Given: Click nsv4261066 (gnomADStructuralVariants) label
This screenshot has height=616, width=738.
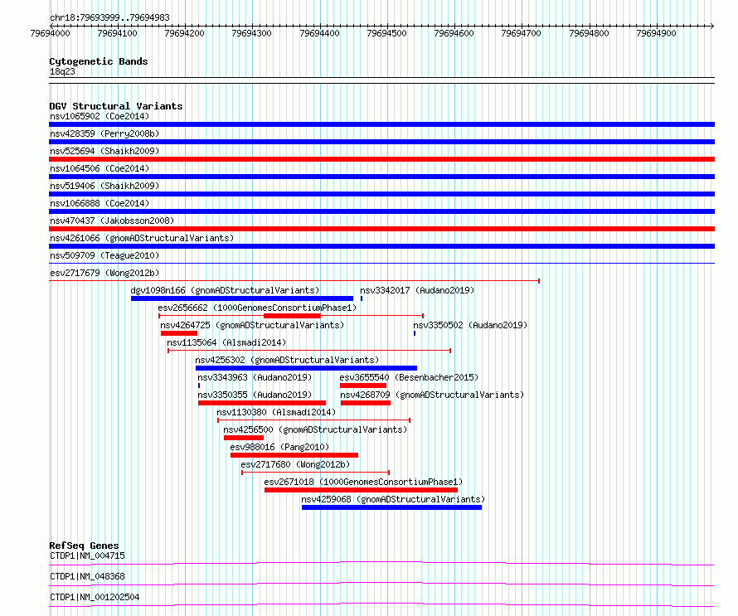Looking at the screenshot, I should tap(142, 238).
